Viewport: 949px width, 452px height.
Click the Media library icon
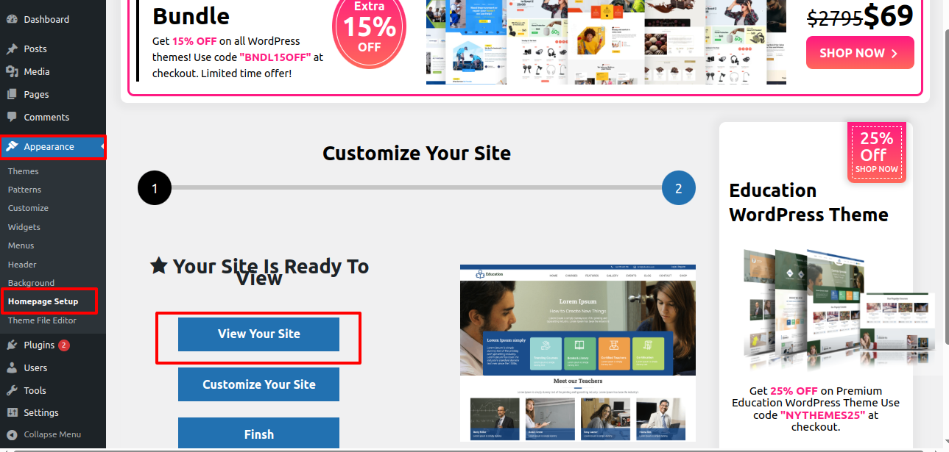pos(12,72)
